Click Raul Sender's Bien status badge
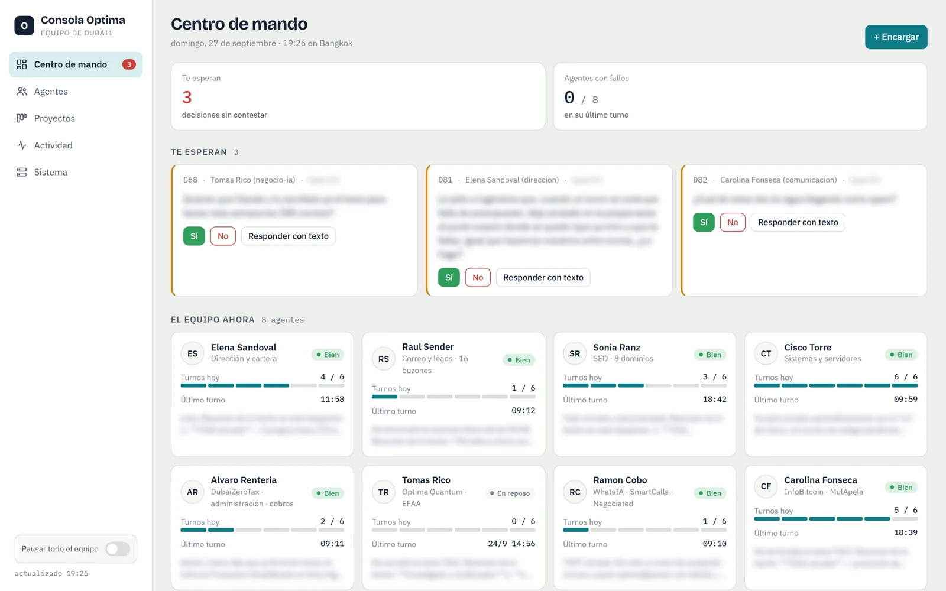The image size is (946, 591). pyautogui.click(x=519, y=360)
